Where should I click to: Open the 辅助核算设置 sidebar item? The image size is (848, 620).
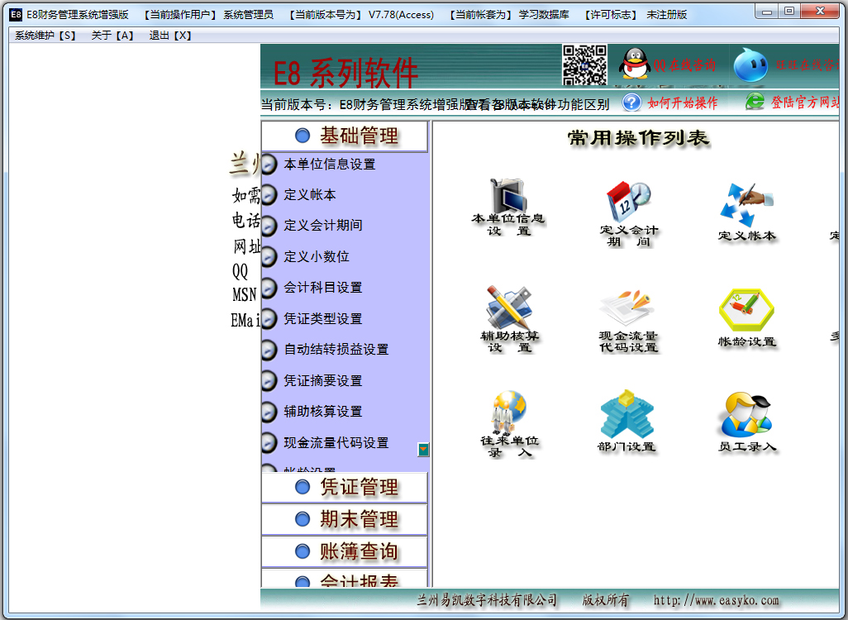click(x=323, y=413)
